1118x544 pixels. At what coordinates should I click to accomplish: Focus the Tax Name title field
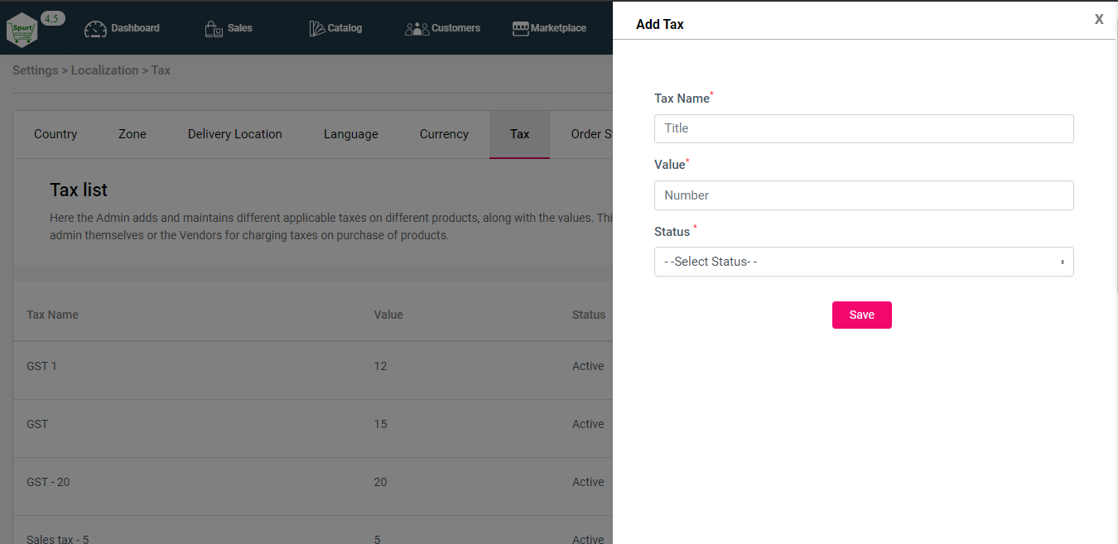click(x=864, y=128)
